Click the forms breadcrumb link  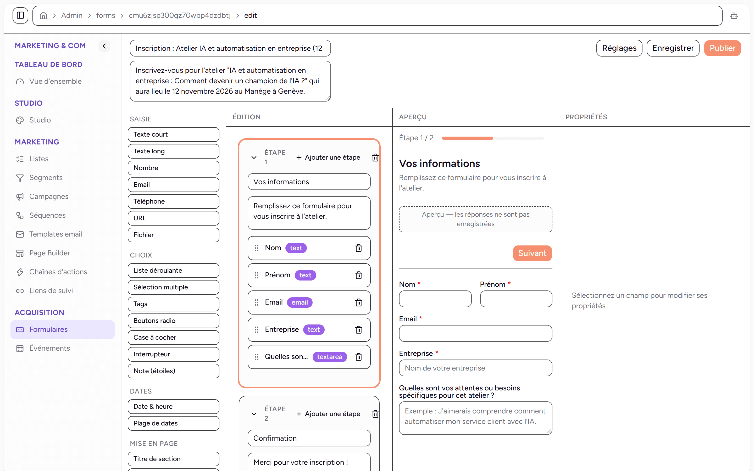pyautogui.click(x=106, y=16)
